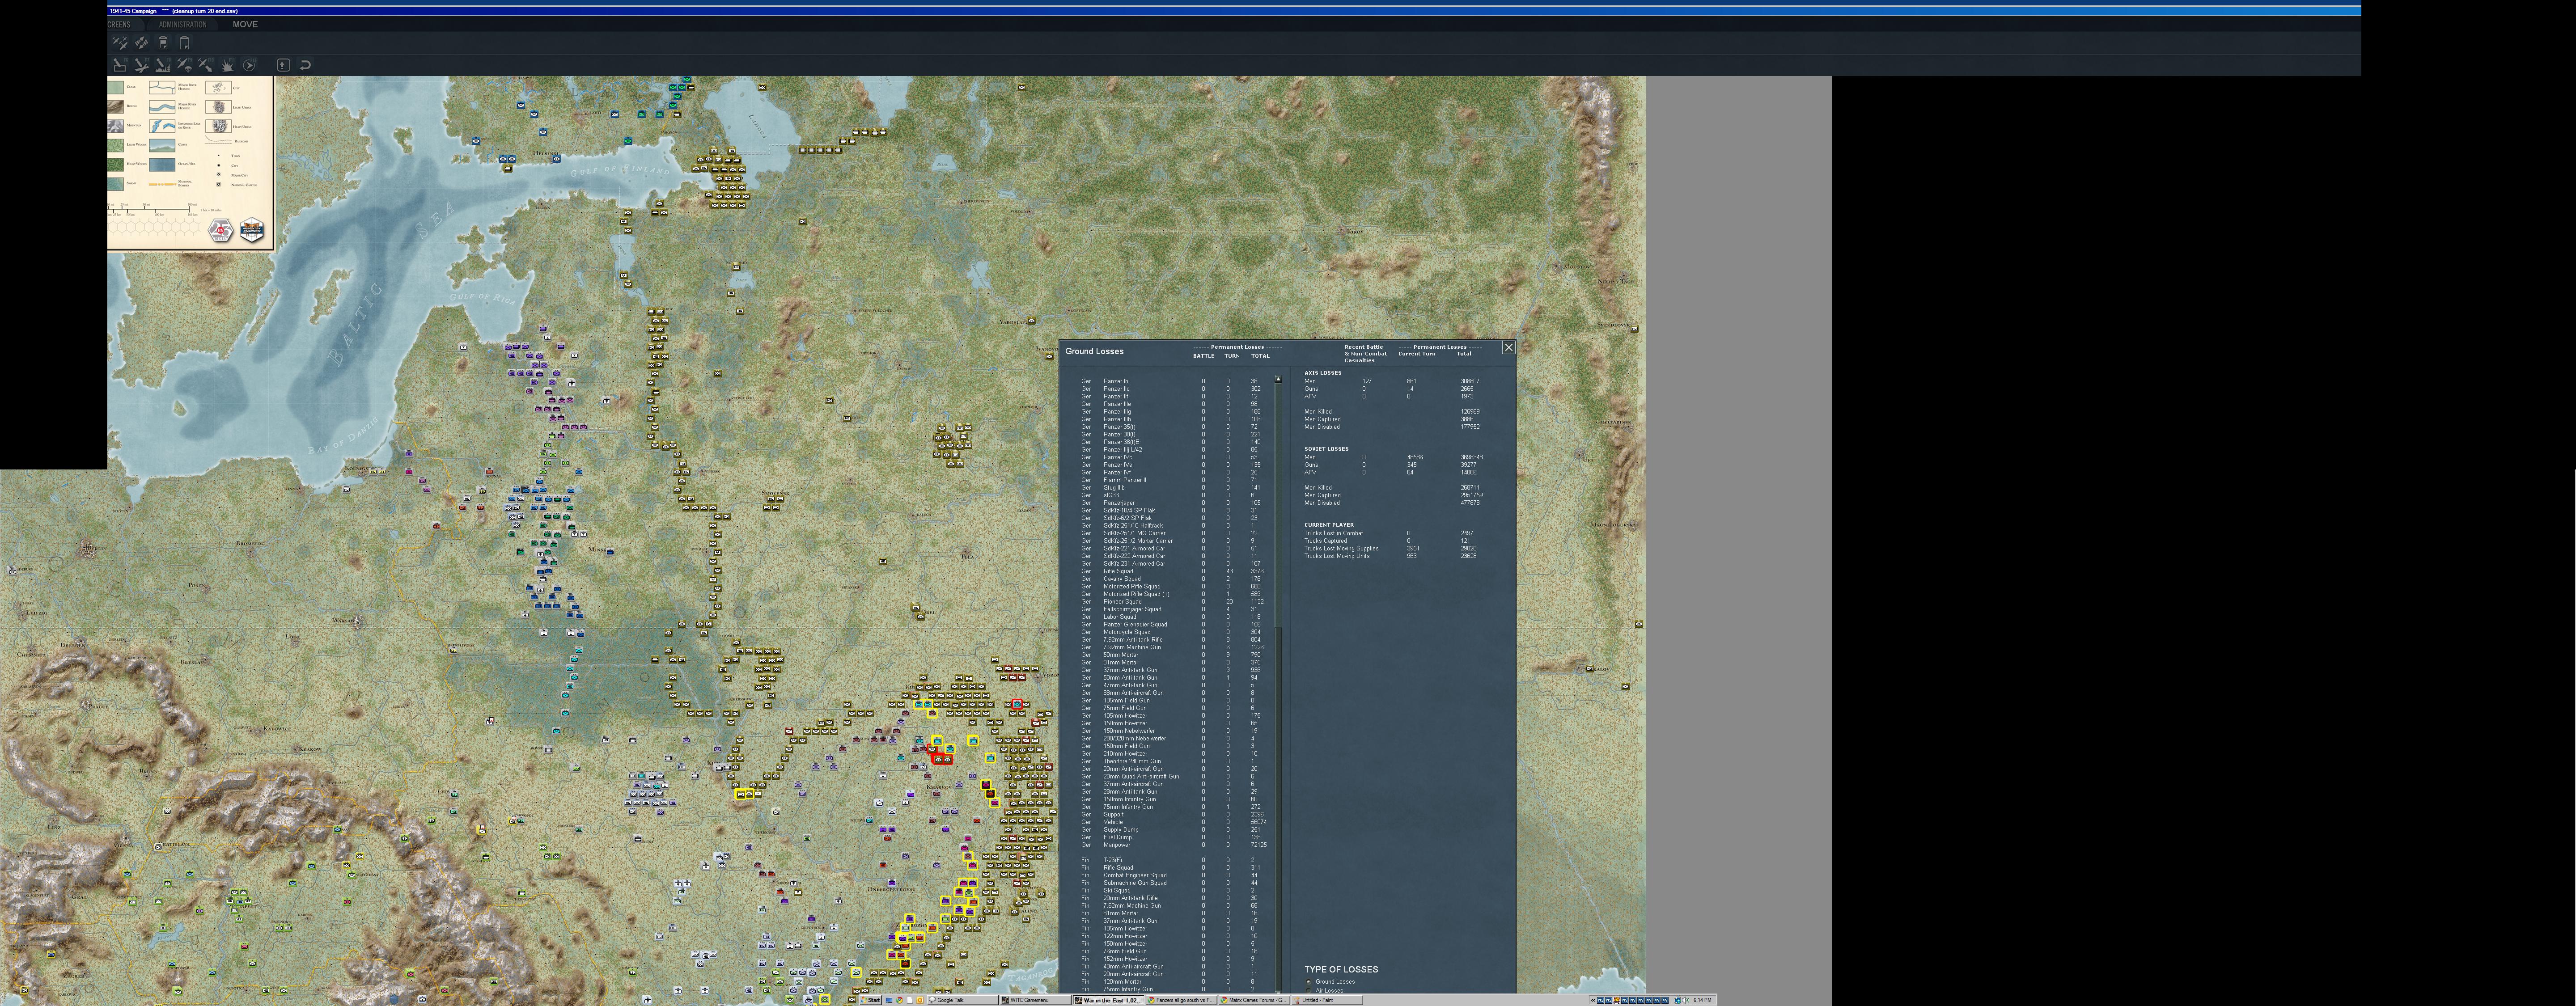
Task: Select the Ground Losses radio button
Action: pos(1309,982)
